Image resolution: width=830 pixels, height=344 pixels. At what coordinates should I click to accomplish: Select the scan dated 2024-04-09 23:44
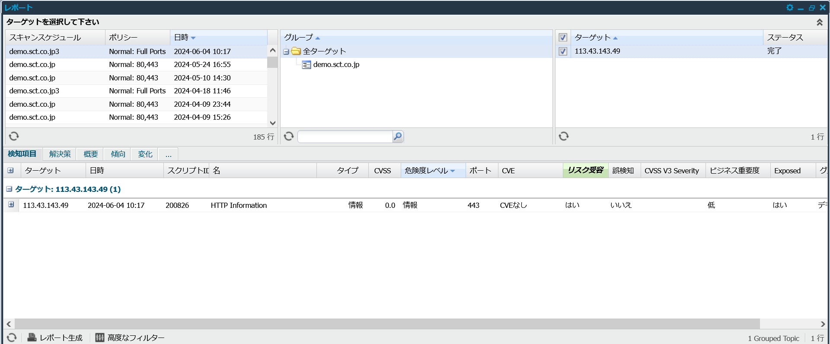(137, 104)
